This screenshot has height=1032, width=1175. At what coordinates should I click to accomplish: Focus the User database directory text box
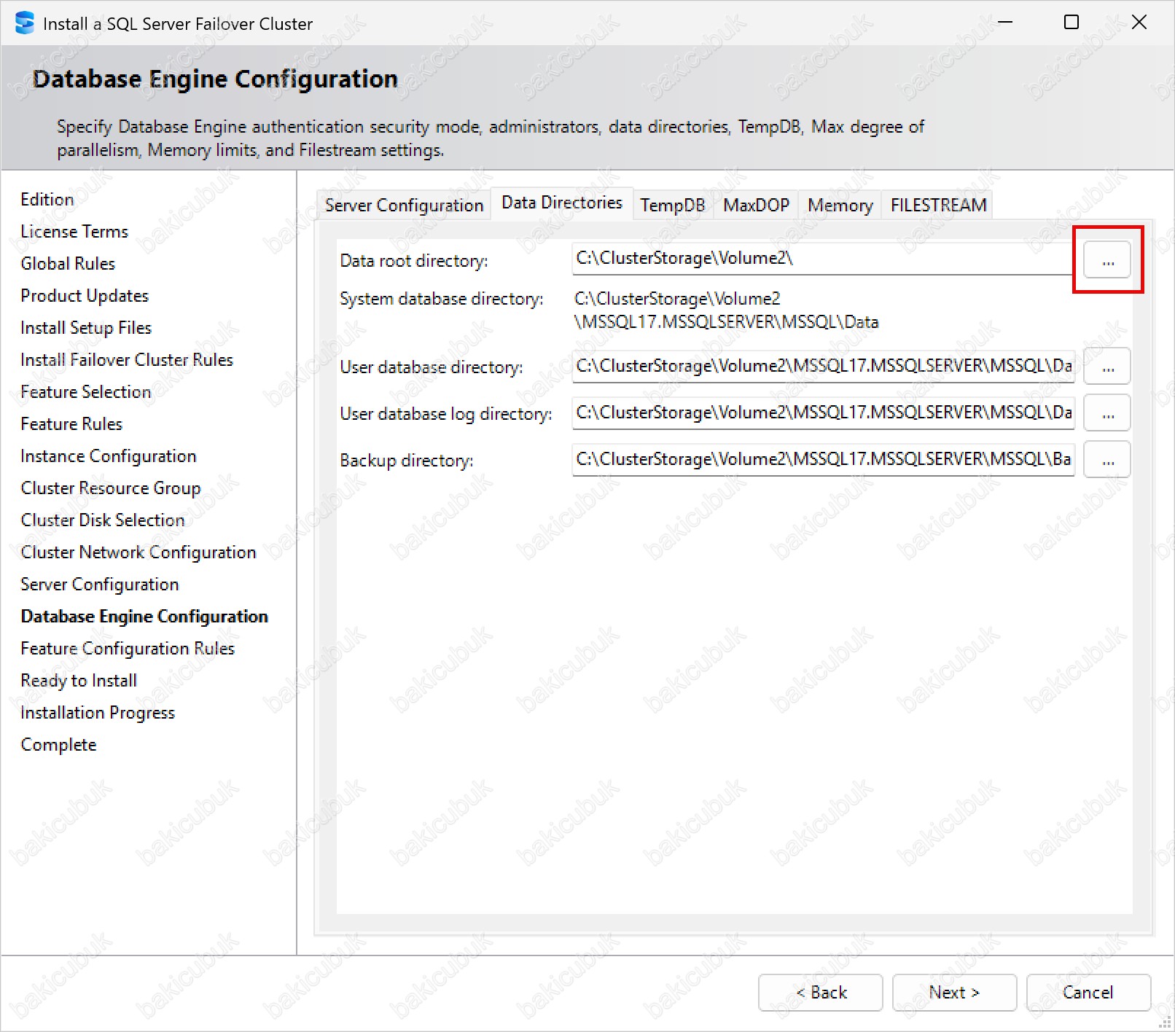click(822, 366)
